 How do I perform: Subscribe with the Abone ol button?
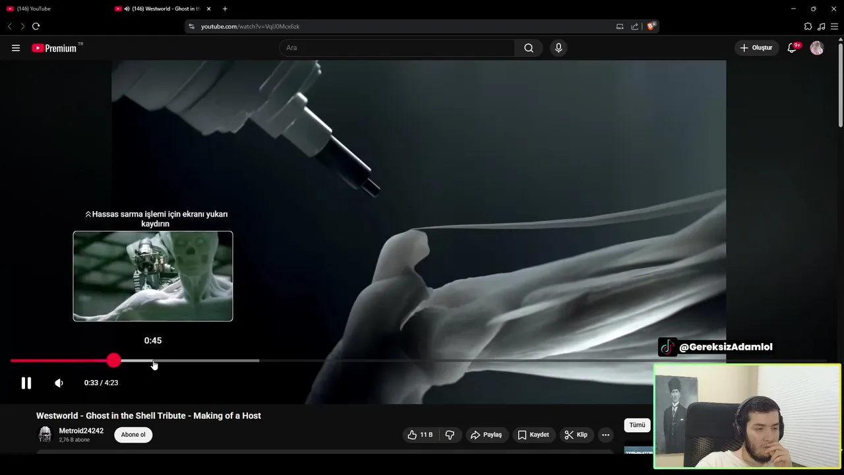coord(133,435)
